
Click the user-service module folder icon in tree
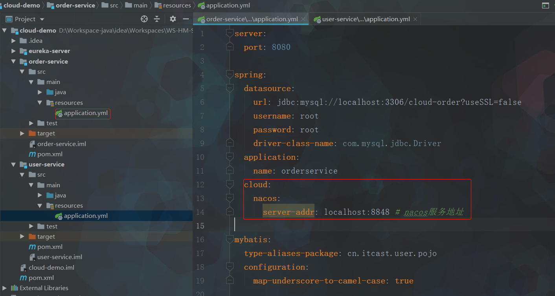point(24,164)
